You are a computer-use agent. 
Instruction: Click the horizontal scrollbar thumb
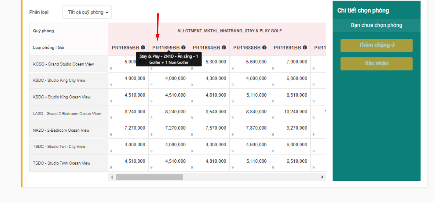tap(149, 177)
